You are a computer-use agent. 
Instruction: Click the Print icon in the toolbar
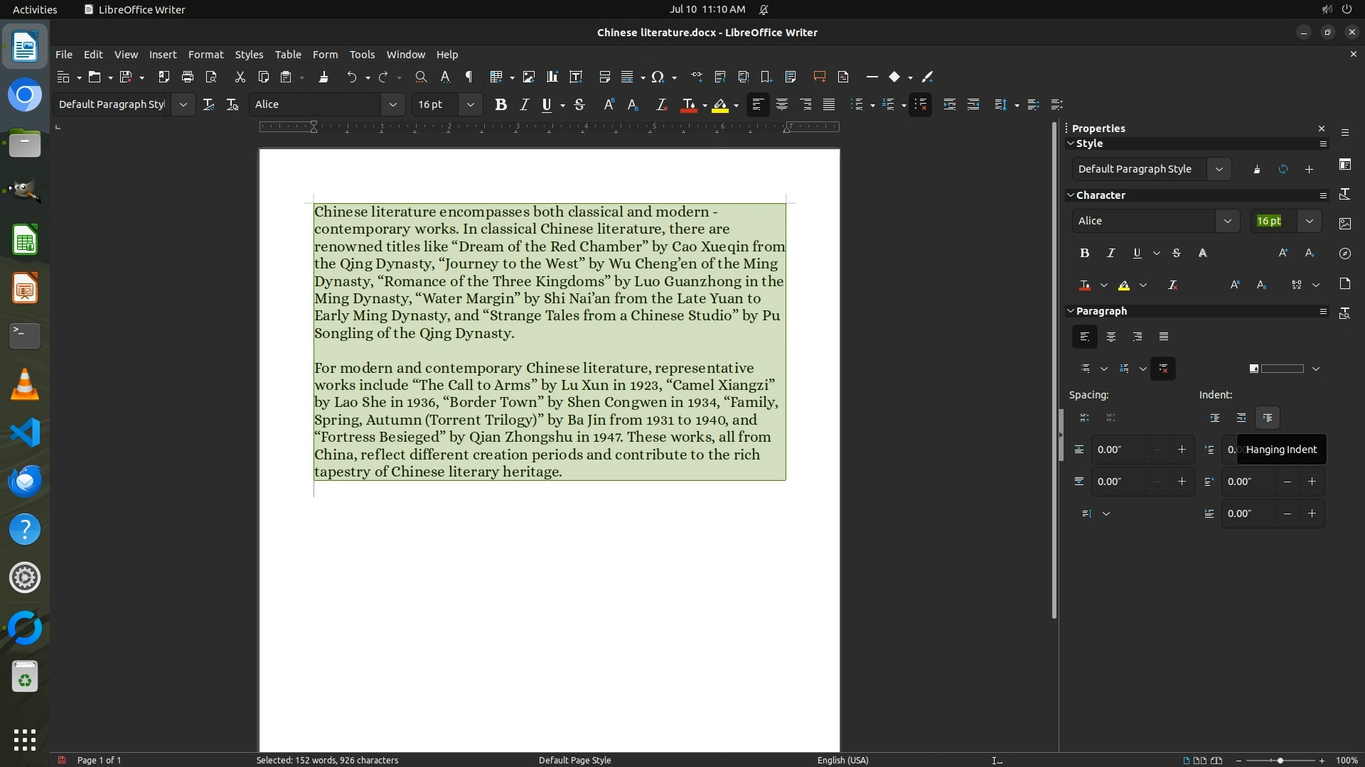[188, 77]
